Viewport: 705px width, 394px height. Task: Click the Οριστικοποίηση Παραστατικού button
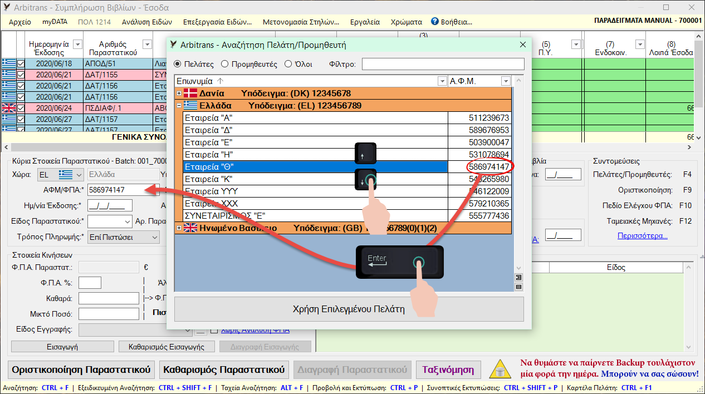coord(82,370)
